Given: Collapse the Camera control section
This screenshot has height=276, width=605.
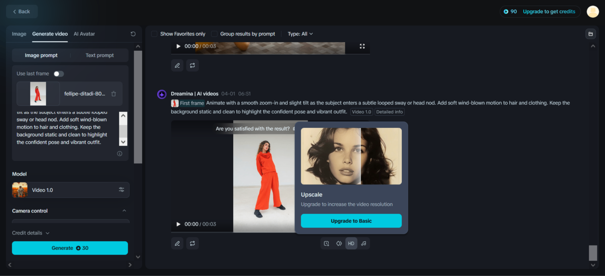Looking at the screenshot, I should pos(124,211).
